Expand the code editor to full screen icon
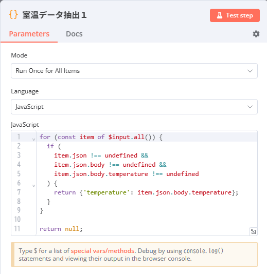Screen dimensions: 267x274 point(253,232)
